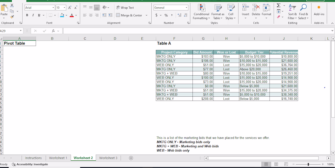Open Sort & Filter menu
Viewport: 335px width, 168px height.
pyautogui.click(x=292, y=12)
